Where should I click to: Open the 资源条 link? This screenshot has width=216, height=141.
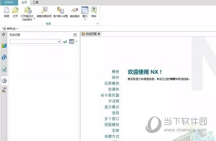coord(114,89)
